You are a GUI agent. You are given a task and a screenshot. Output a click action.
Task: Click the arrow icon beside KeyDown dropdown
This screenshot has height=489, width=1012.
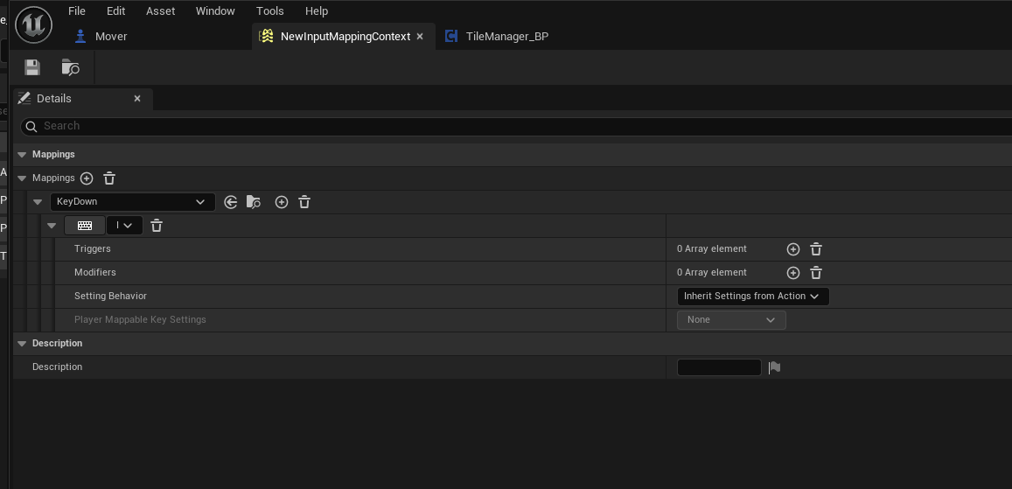click(231, 202)
